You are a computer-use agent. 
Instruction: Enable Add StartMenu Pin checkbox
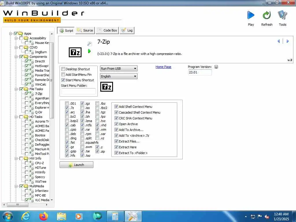click(63, 74)
